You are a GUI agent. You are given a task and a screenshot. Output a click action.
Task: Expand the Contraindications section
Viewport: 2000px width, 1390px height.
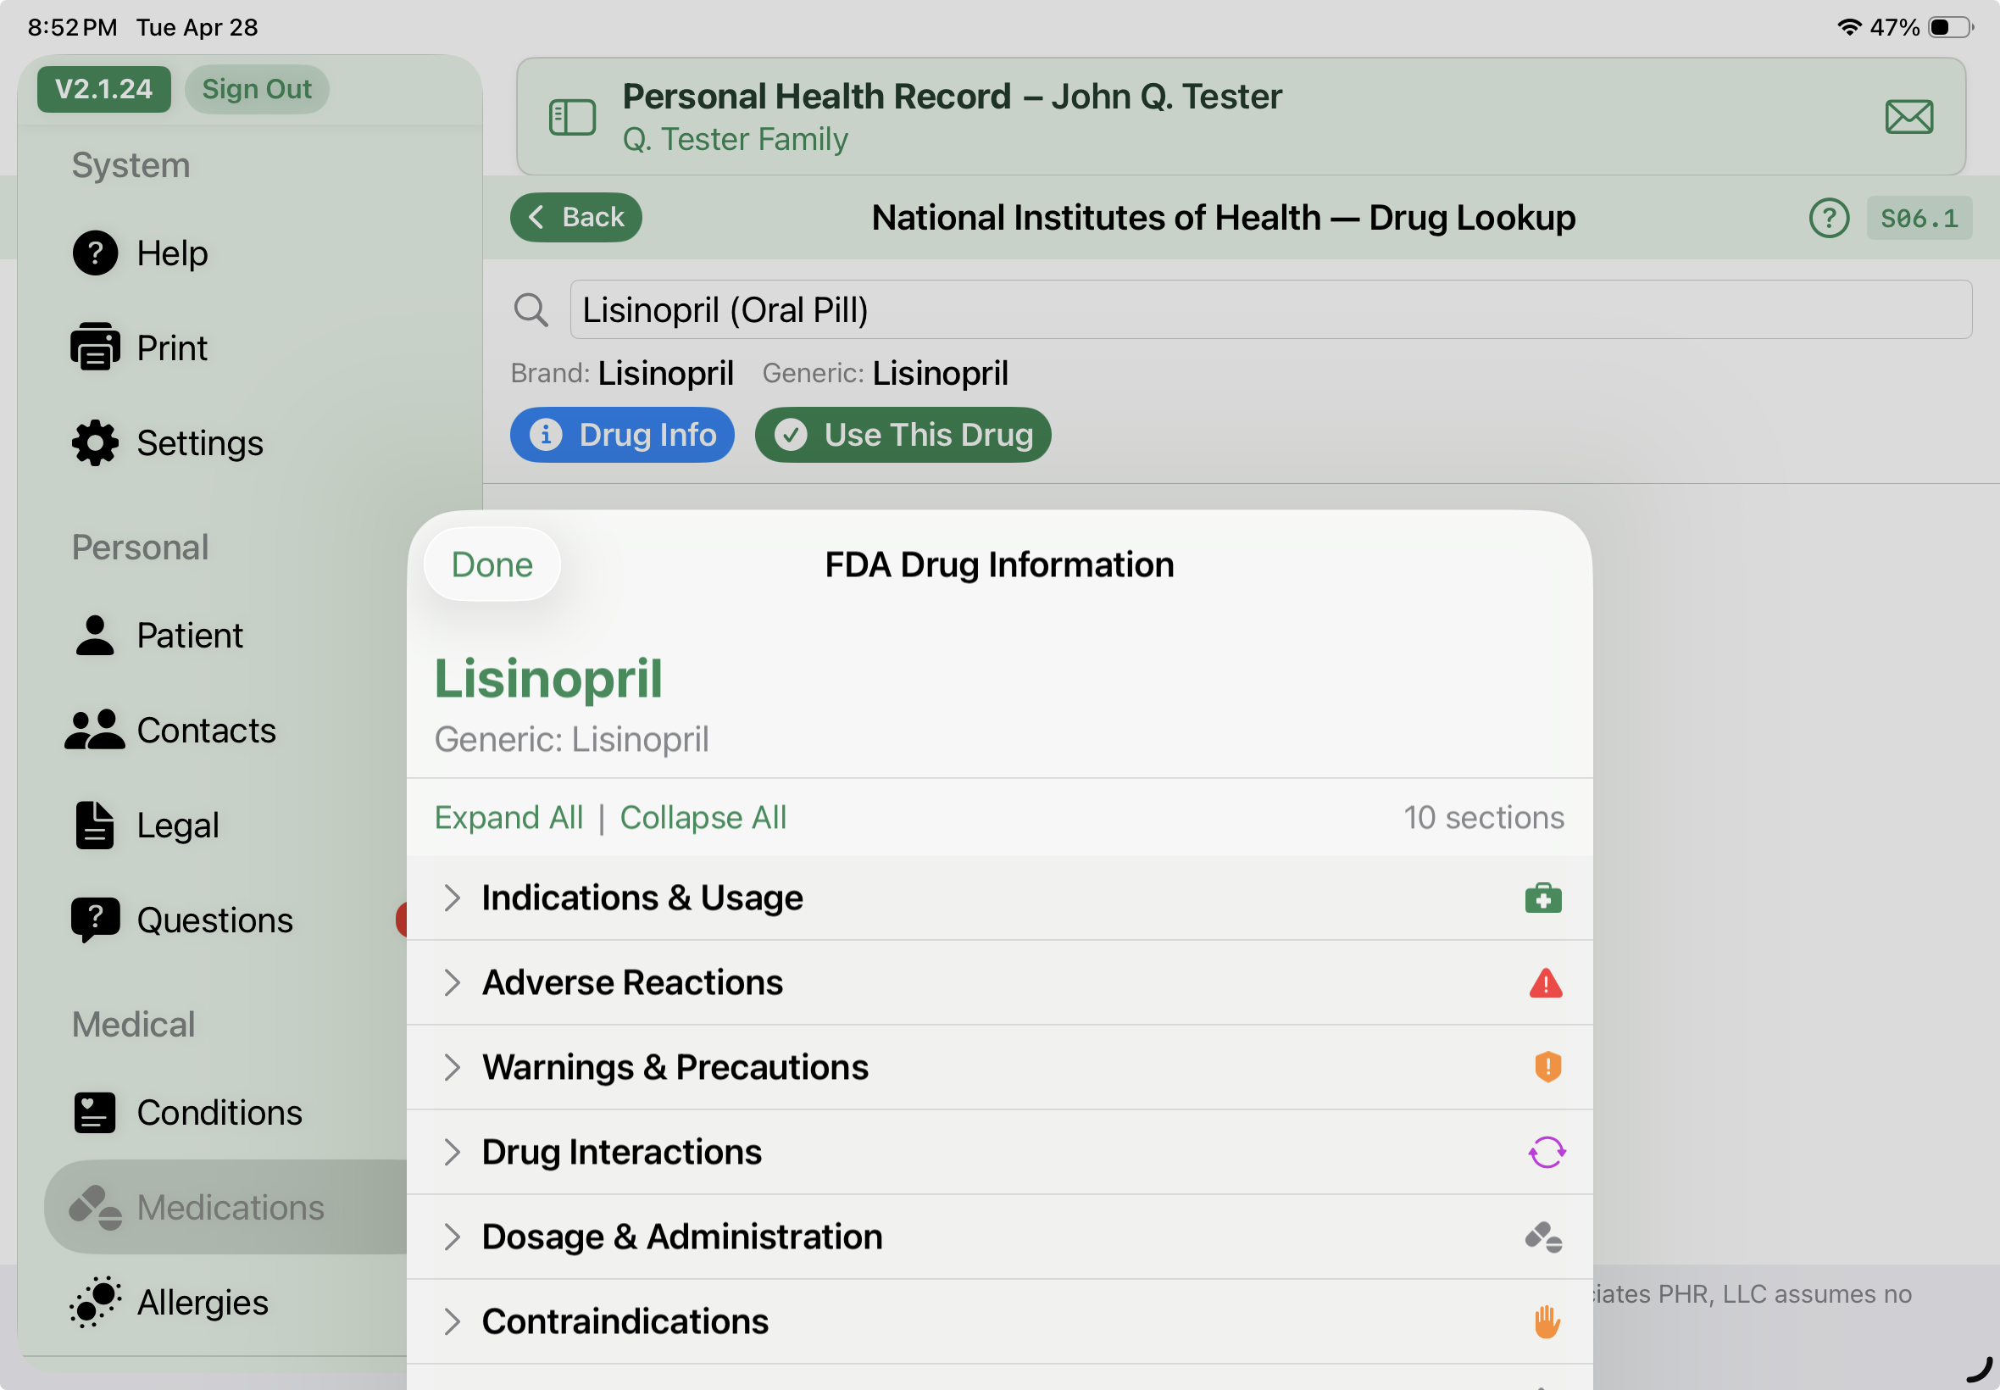tap(999, 1321)
